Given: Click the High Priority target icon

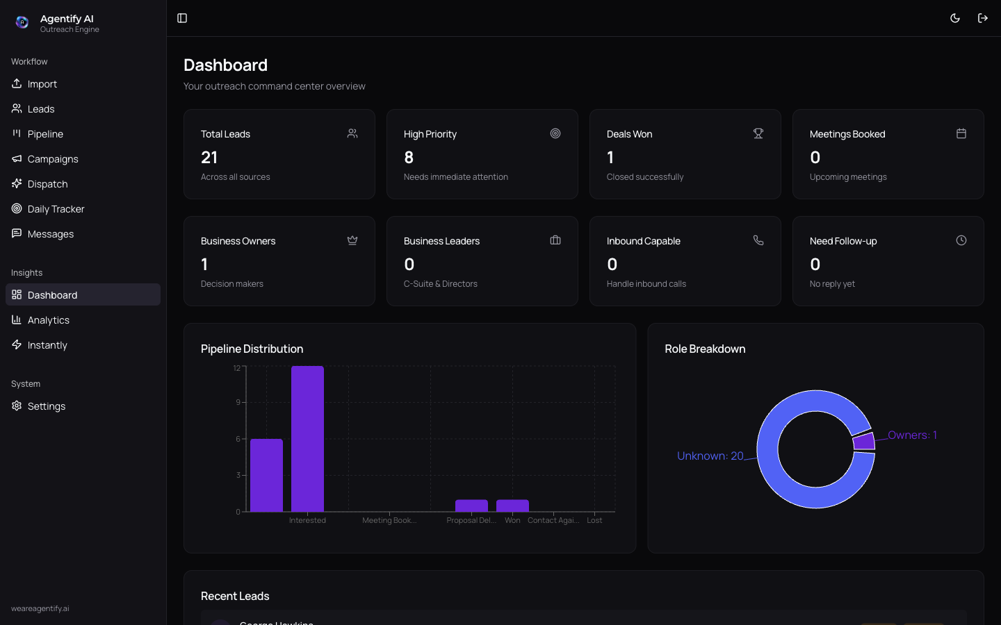Looking at the screenshot, I should point(555,133).
